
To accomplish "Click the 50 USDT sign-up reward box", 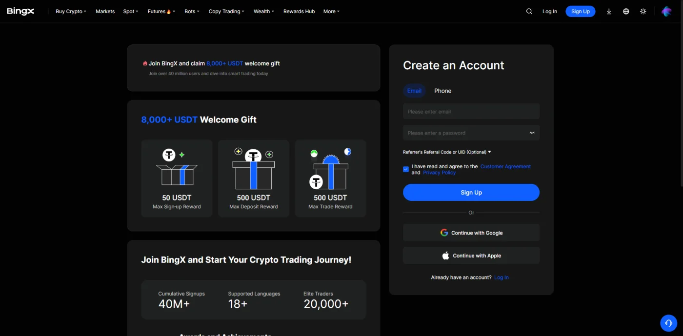I will [x=177, y=178].
